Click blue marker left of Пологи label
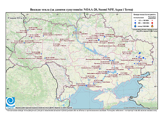 [x=117, y=74]
